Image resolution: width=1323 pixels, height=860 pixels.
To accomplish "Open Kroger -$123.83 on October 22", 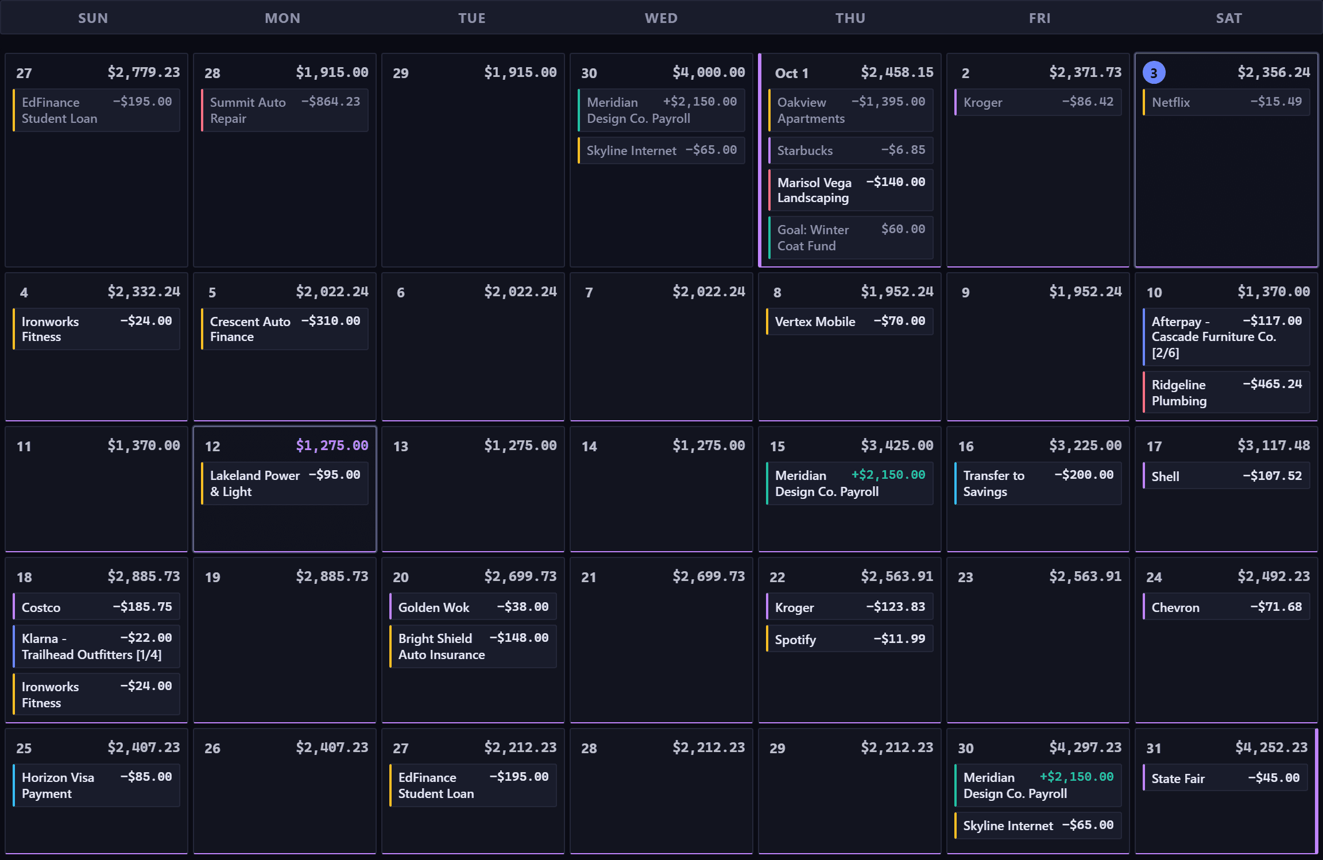I will coord(849,607).
